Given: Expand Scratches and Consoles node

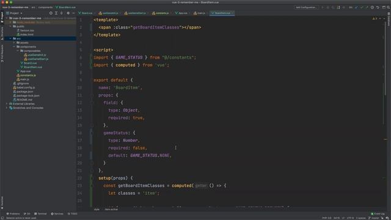Looking at the screenshot, I should point(7,108).
